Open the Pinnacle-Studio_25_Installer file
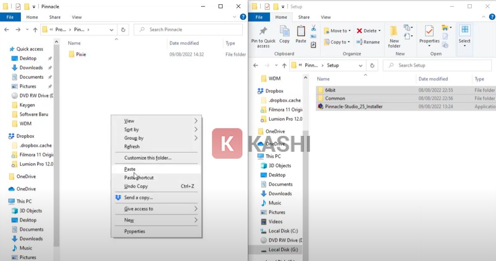Image resolution: width=496 pixels, height=261 pixels. 354,107
